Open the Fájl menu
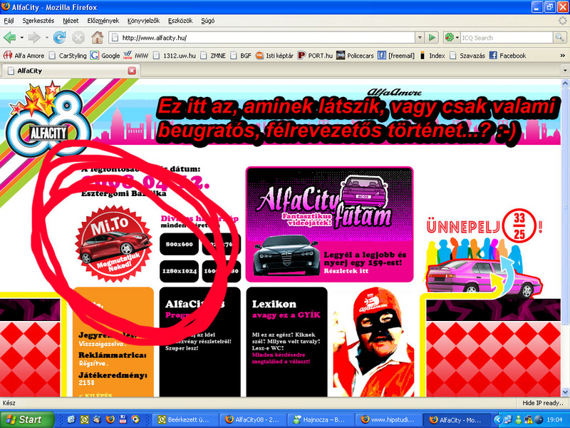Screen dimensions: 570x428 9,21
